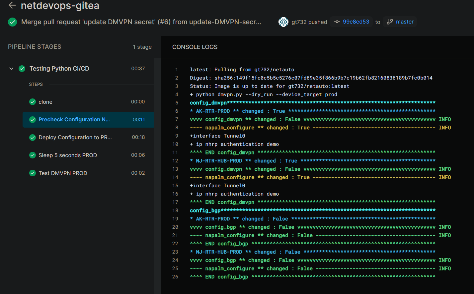Click the merge pull request commit title
The height and width of the screenshot is (294, 474).
point(141,22)
